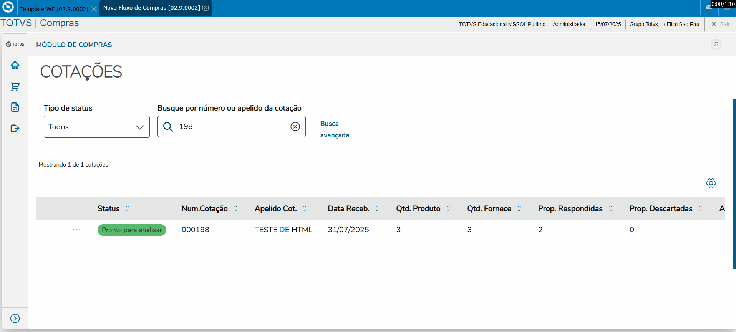Expand the sidebar with bottom arrow
Image resolution: width=736 pixels, height=332 pixels.
point(15,319)
